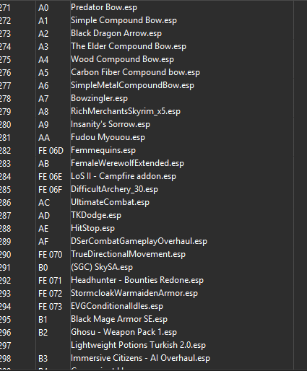Click mod index B0 cell
Viewport: 307px width, 371px height.
[x=43, y=268]
